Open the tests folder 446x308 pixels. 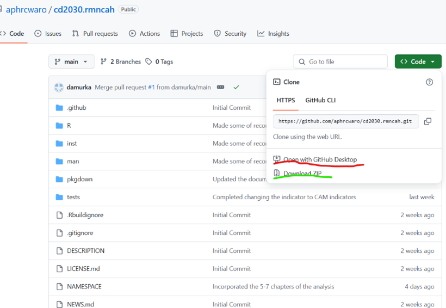coord(73,197)
